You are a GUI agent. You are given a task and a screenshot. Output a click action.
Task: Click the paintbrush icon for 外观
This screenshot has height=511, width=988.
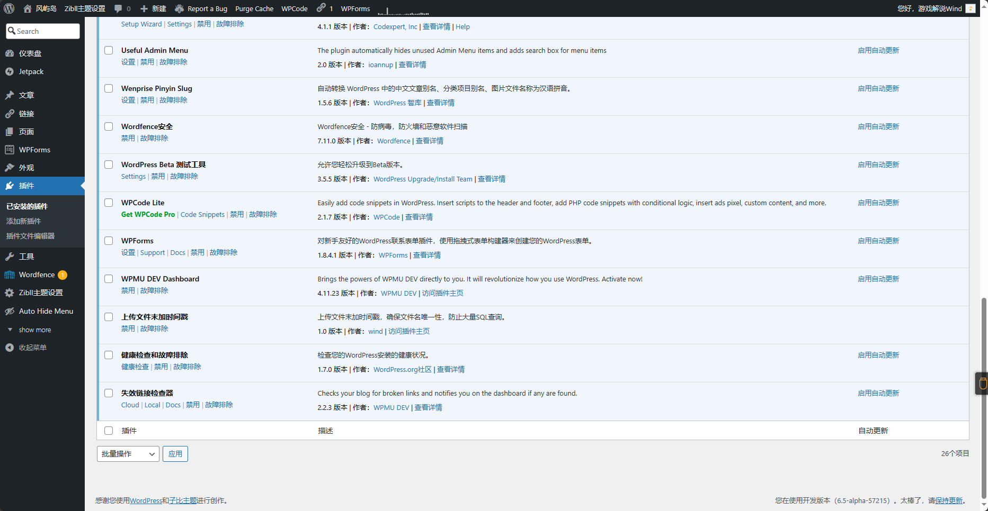point(10,168)
